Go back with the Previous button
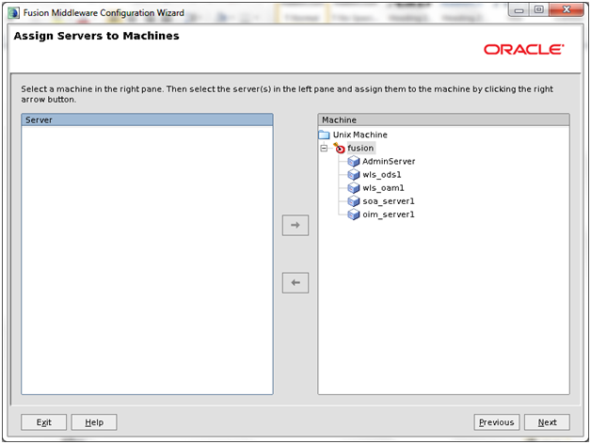This screenshot has height=444, width=591. point(496,422)
